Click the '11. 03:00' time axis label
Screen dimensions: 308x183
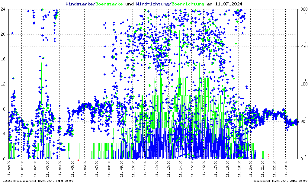pyautogui.click(x=47, y=169)
